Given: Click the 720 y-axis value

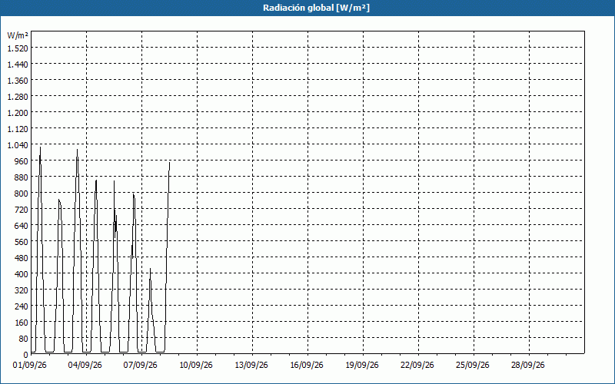Looking at the screenshot, I should point(21,209).
